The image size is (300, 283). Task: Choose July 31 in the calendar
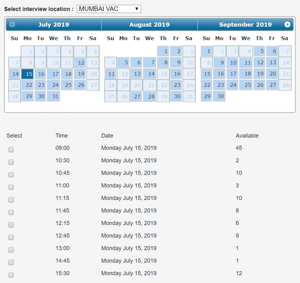54,97
